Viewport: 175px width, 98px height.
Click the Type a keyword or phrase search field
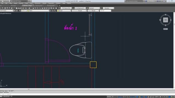click(134, 1)
